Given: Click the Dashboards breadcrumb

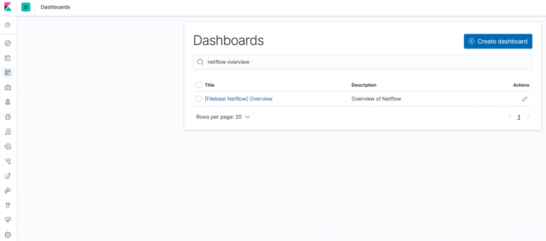Looking at the screenshot, I should coord(55,7).
